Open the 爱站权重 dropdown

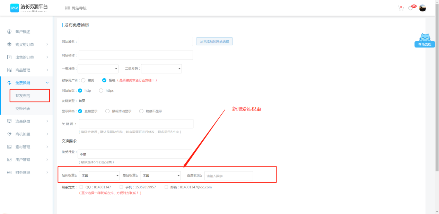click(x=160, y=176)
